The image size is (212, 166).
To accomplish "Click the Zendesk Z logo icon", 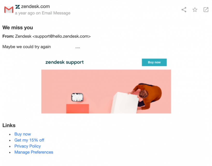I will [x=18, y=7].
